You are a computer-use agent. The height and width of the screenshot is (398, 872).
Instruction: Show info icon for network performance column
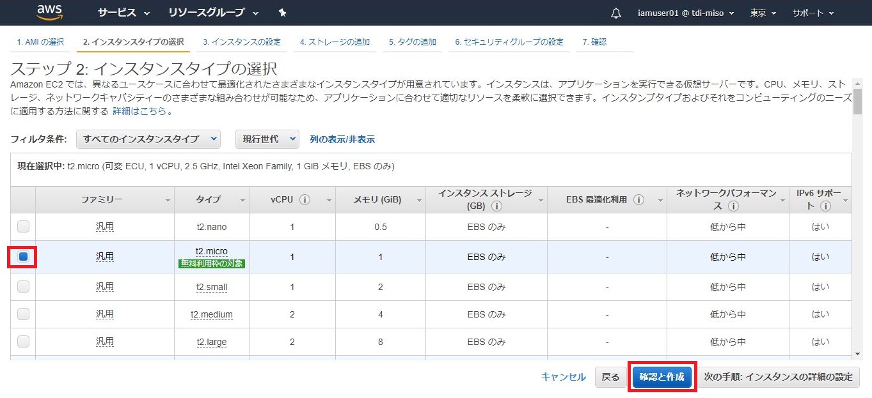pyautogui.click(x=733, y=206)
